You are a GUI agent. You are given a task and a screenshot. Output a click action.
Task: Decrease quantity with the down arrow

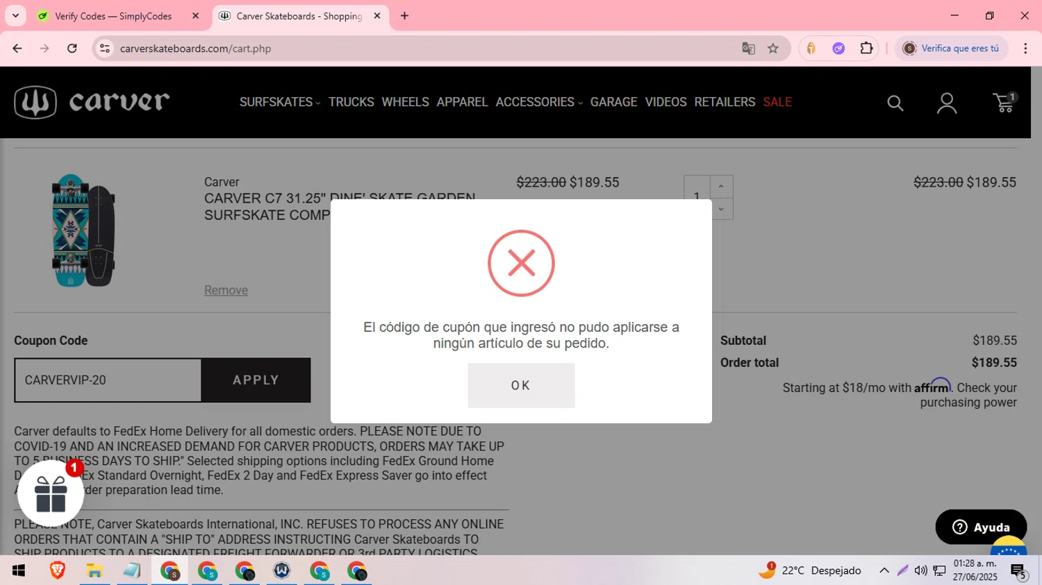tap(721, 209)
